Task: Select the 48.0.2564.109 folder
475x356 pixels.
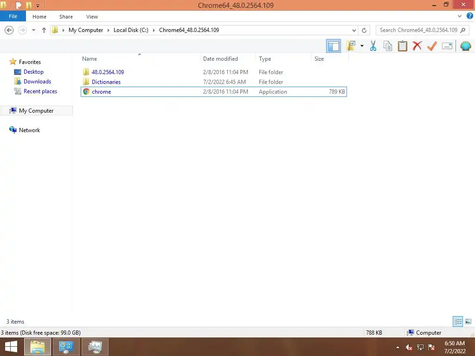Action: tap(108, 72)
